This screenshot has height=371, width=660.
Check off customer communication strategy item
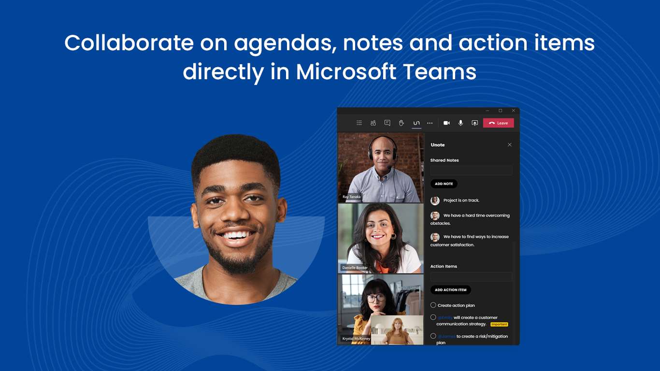pyautogui.click(x=433, y=317)
